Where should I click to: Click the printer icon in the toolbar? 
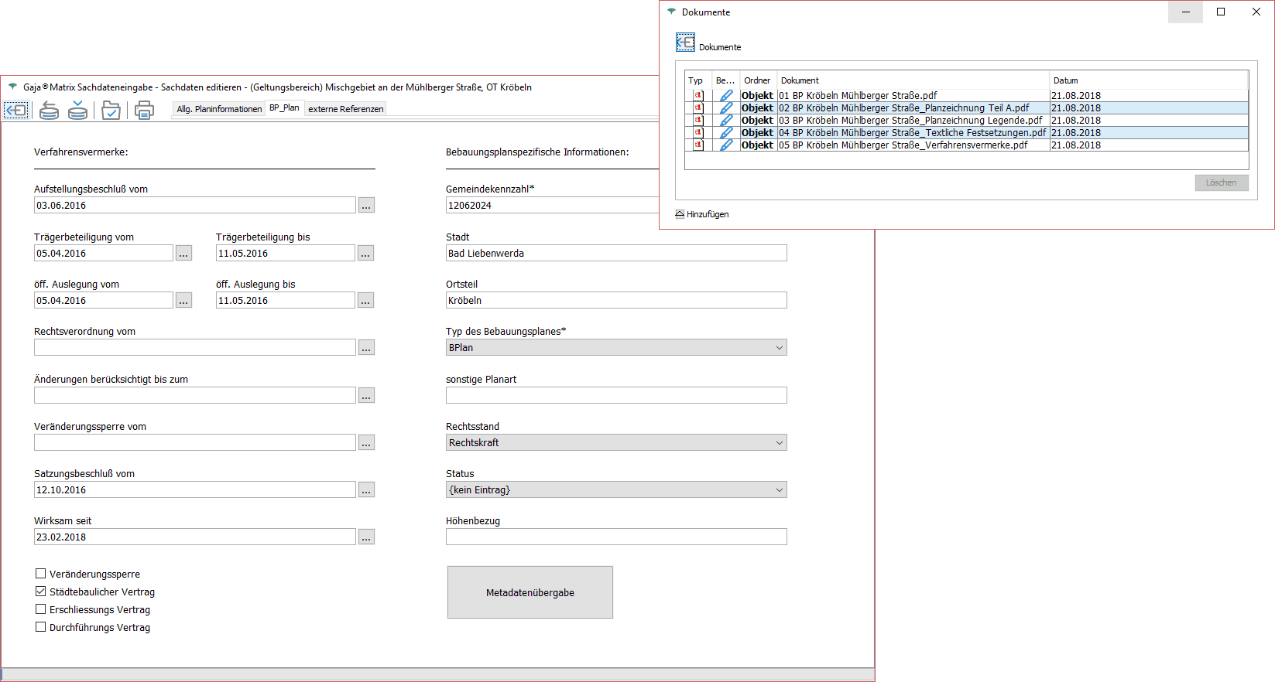(144, 111)
